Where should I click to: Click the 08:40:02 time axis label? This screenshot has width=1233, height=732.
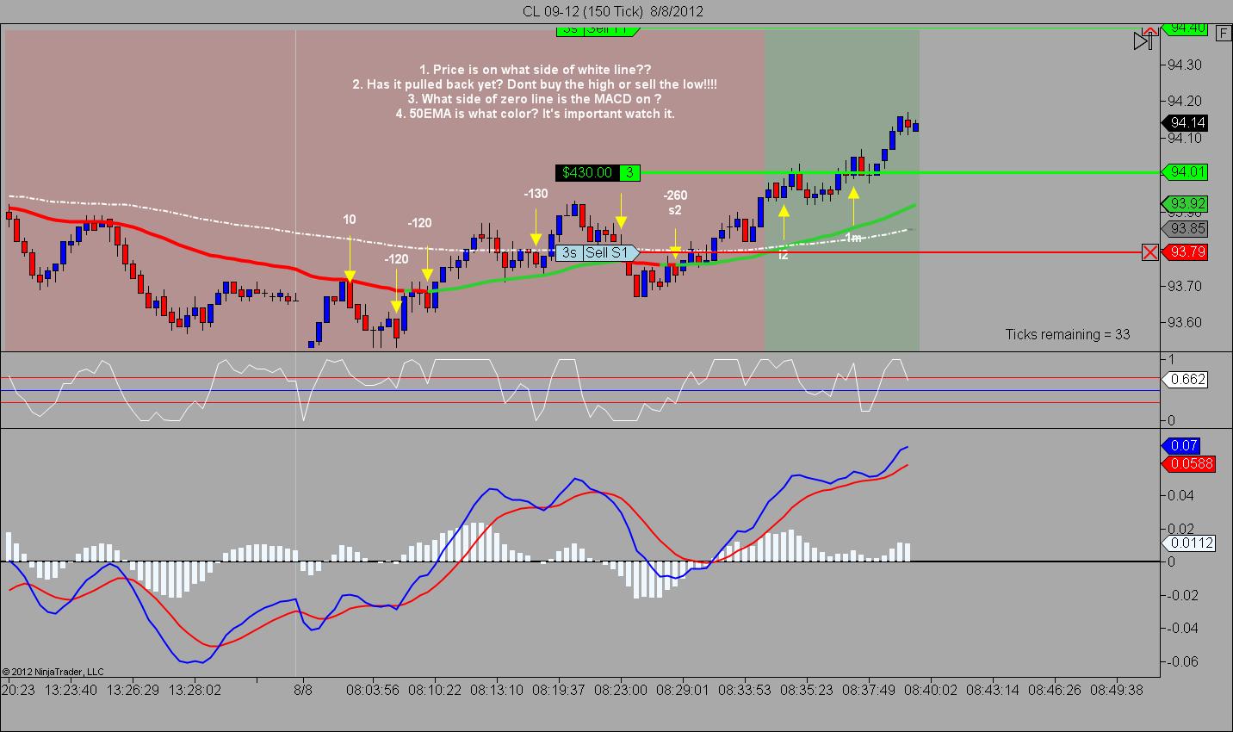click(931, 690)
